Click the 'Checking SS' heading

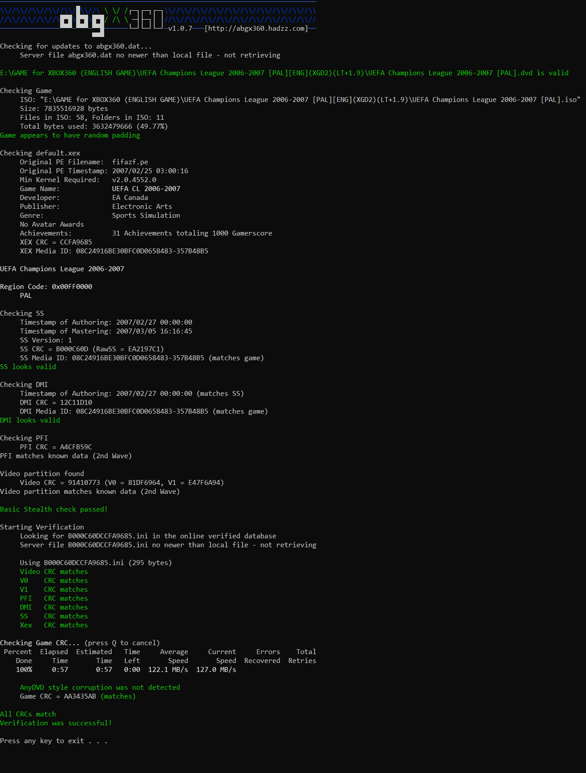(22, 313)
